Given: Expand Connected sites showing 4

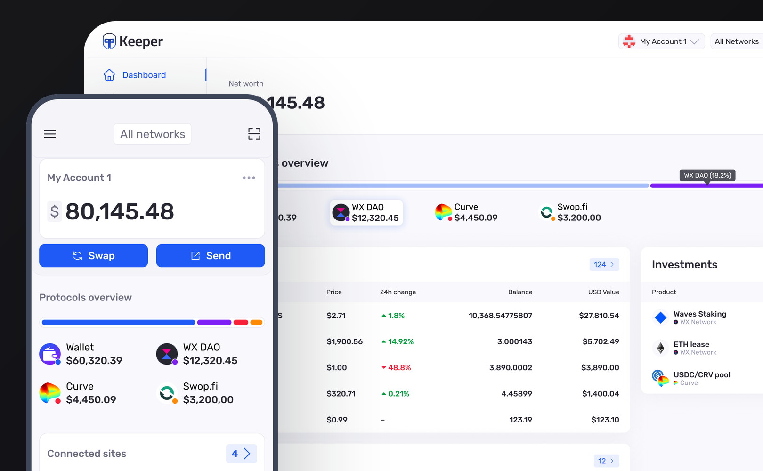Looking at the screenshot, I should click(x=241, y=454).
